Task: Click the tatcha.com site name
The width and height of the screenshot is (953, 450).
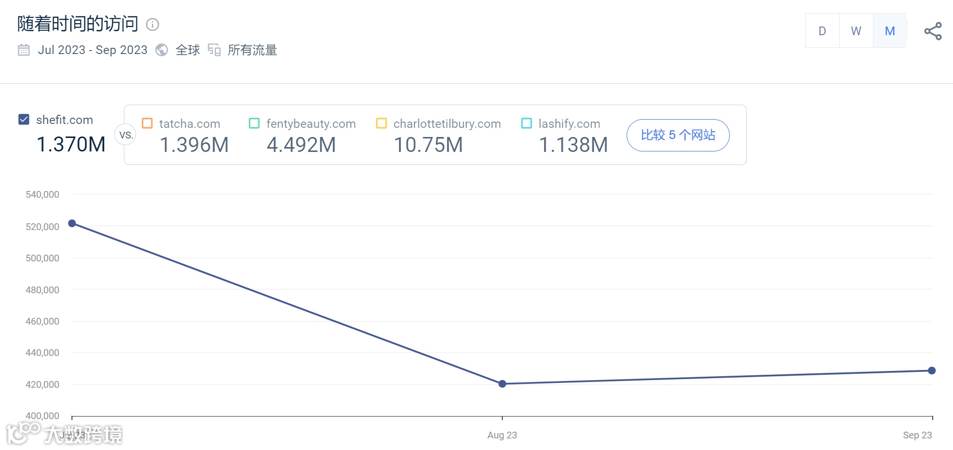Action: click(189, 124)
